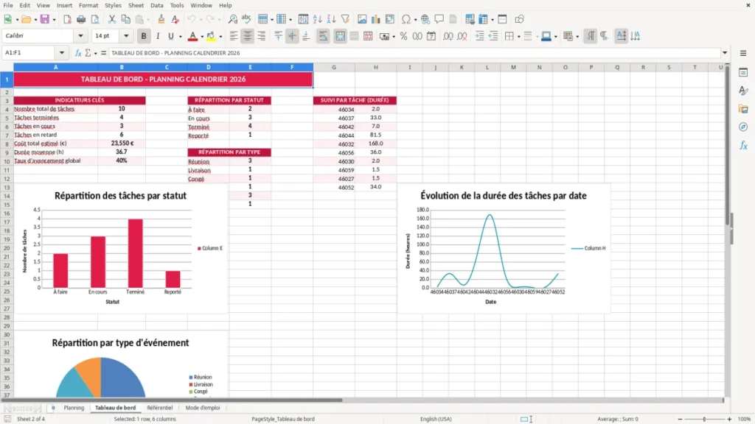This screenshot has width=755, height=424.
Task: Open the Data menu
Action: click(x=157, y=5)
